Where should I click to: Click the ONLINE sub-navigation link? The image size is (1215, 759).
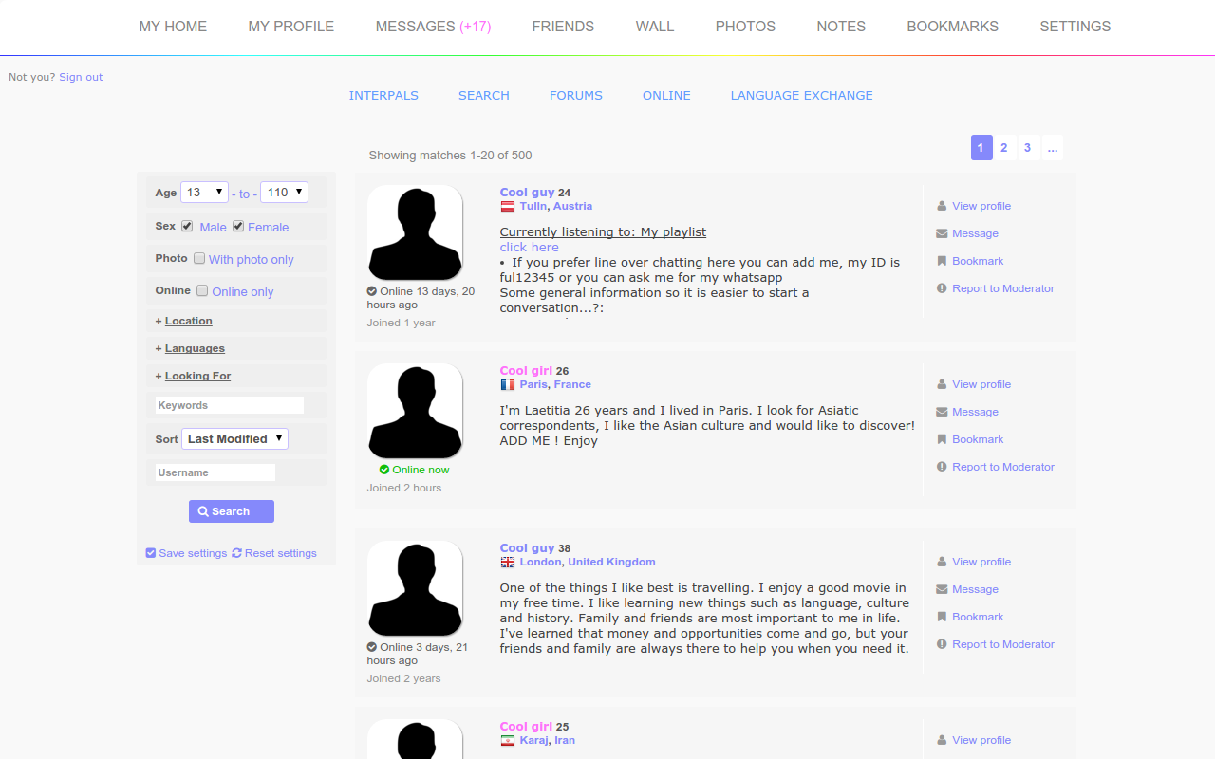point(666,95)
